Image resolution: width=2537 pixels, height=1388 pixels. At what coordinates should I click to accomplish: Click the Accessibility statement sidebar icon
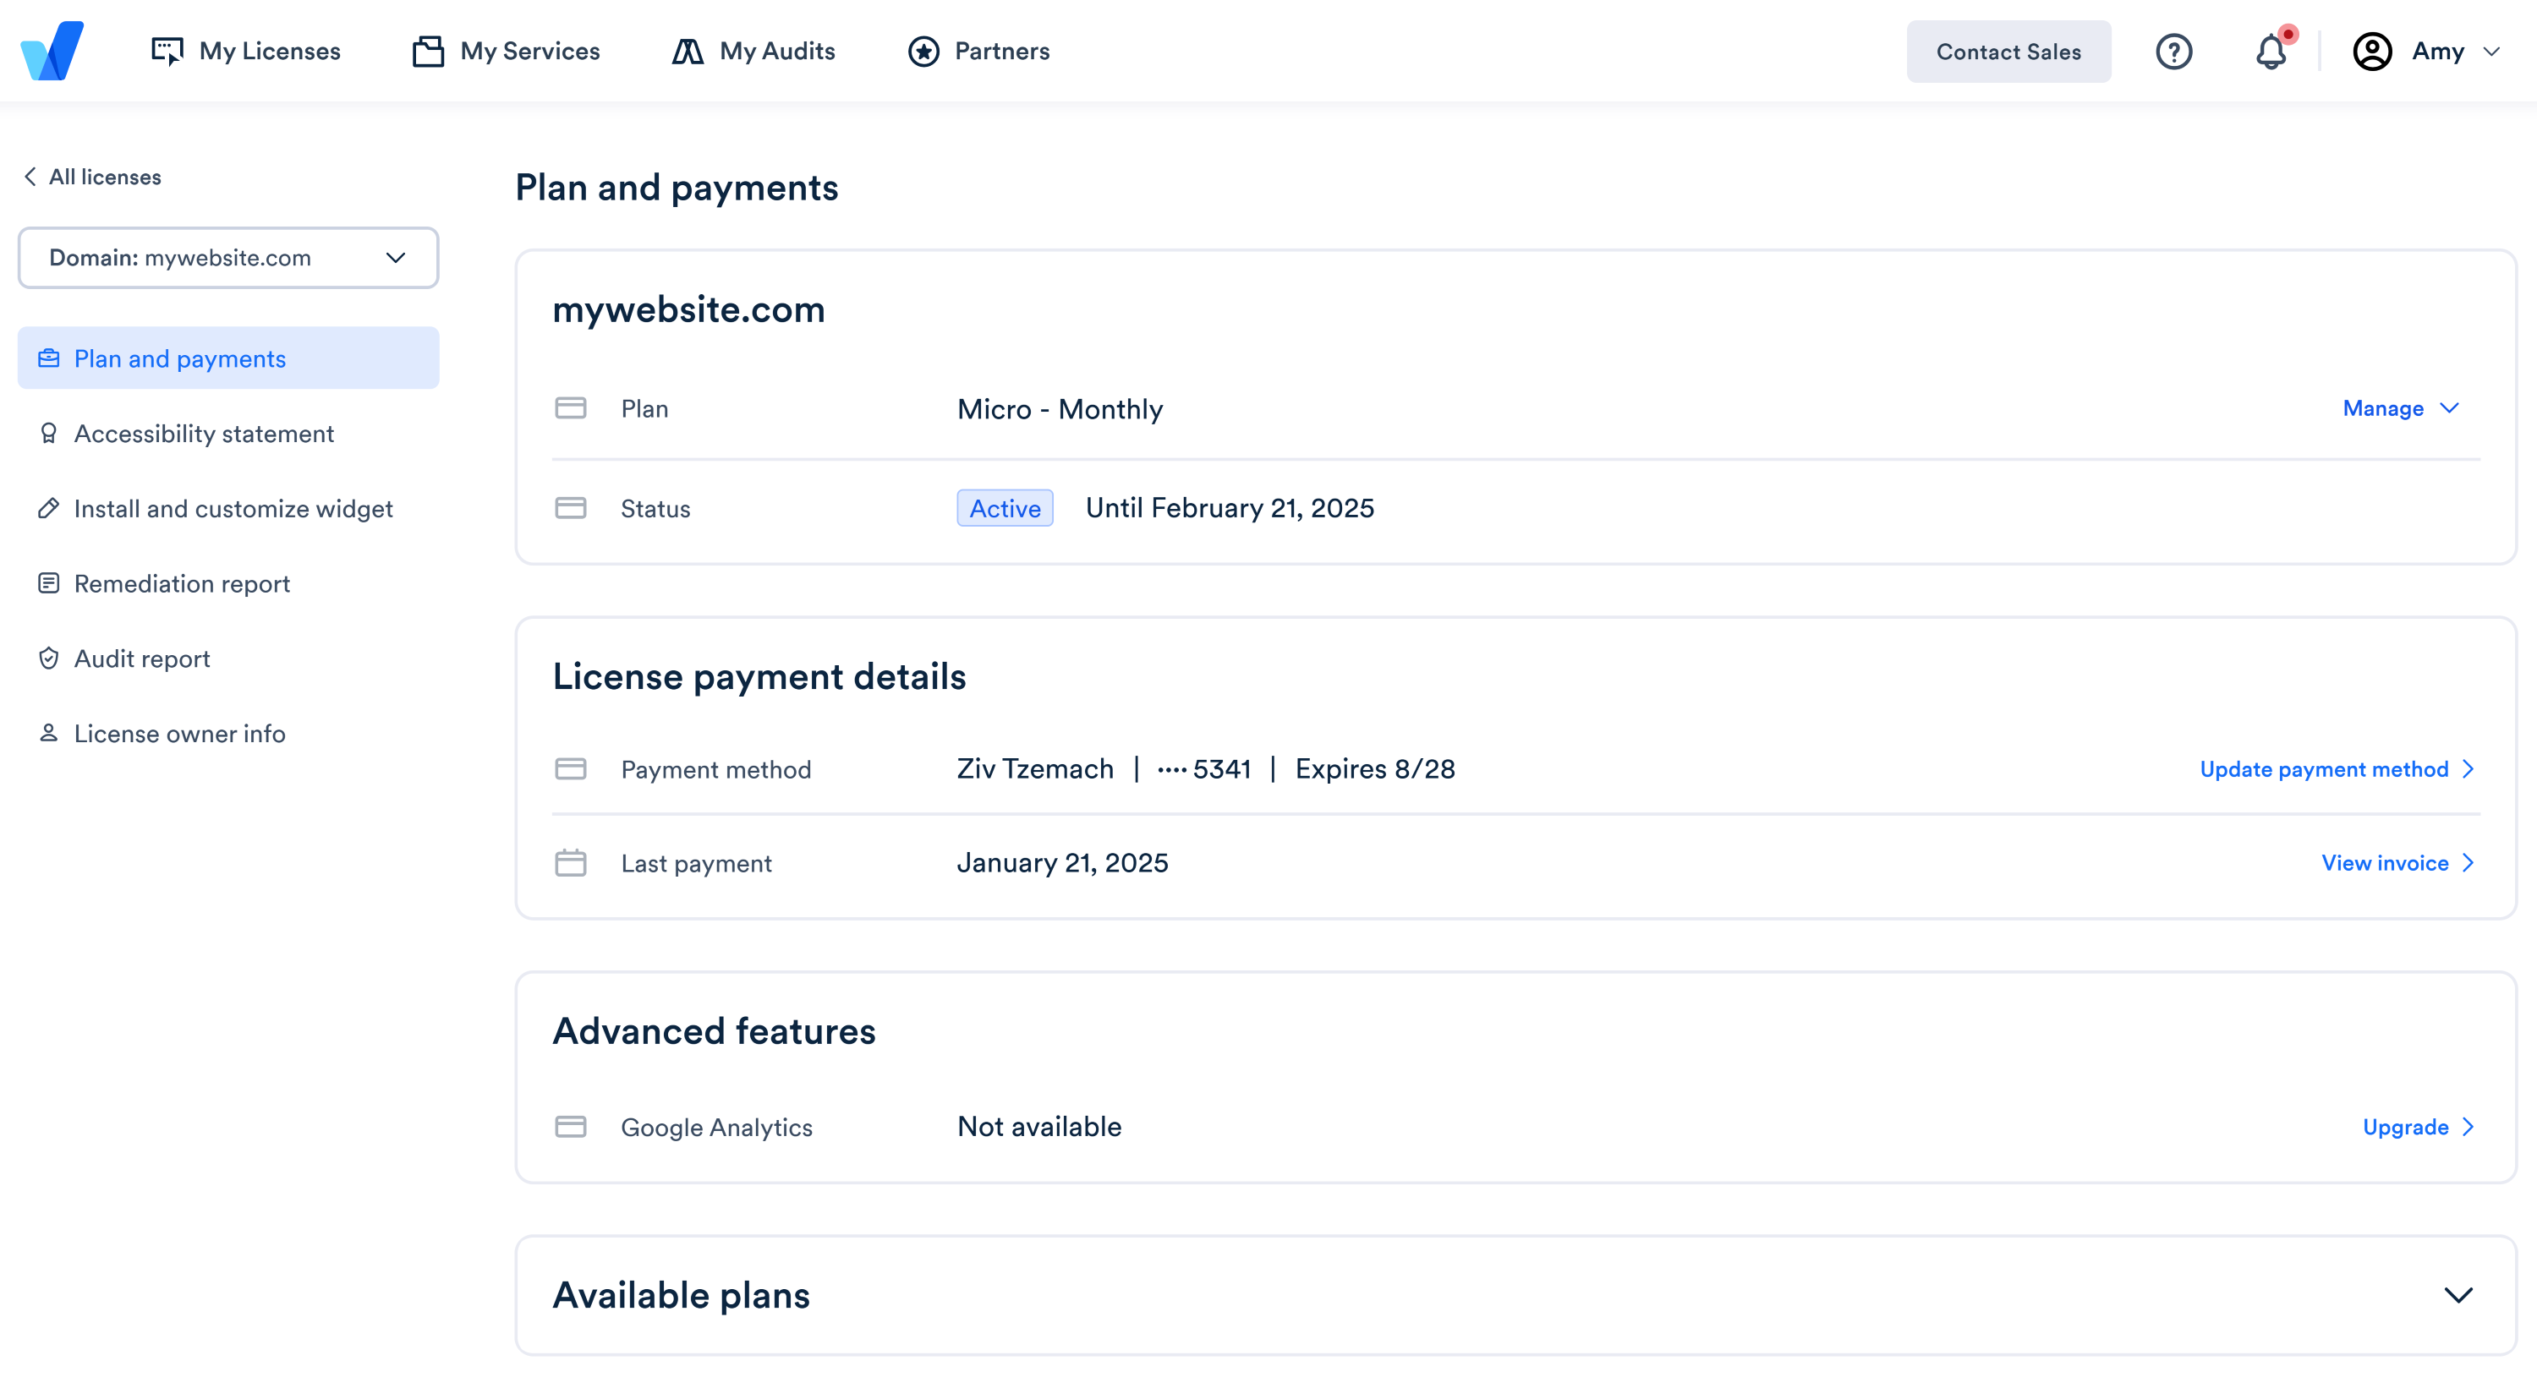coord(48,433)
